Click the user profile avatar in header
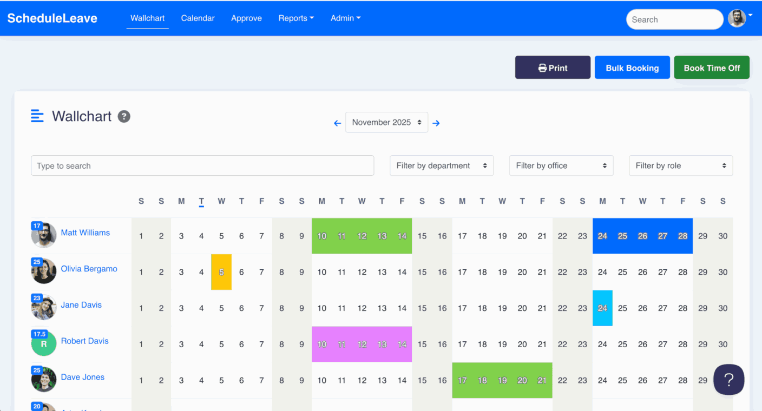The width and height of the screenshot is (762, 411). [737, 18]
